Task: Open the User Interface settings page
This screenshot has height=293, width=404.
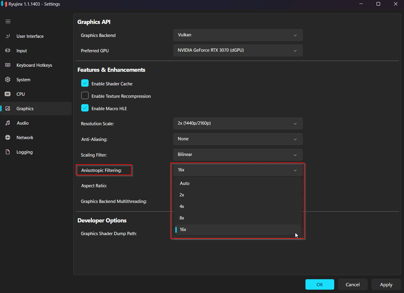Action: (36, 36)
